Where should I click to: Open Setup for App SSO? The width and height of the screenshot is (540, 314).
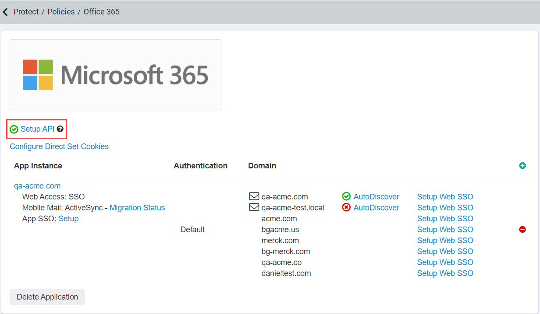click(68, 218)
